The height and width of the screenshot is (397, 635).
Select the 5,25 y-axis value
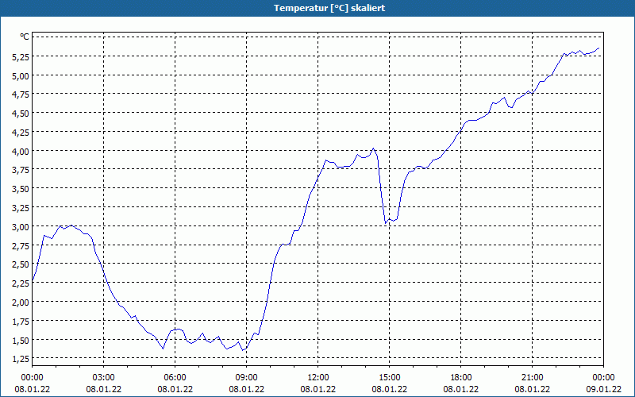[21, 57]
